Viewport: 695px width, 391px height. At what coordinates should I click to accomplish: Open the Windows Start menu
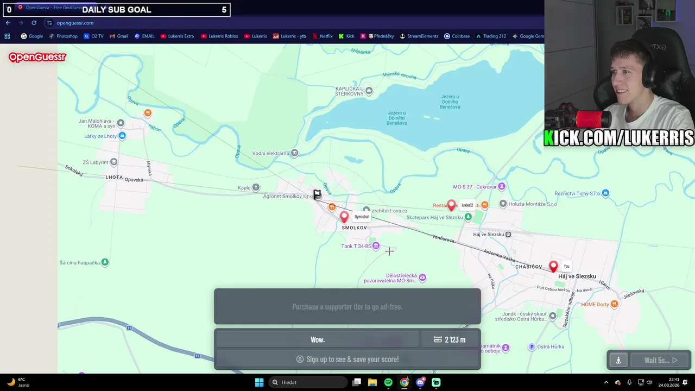pos(259,382)
